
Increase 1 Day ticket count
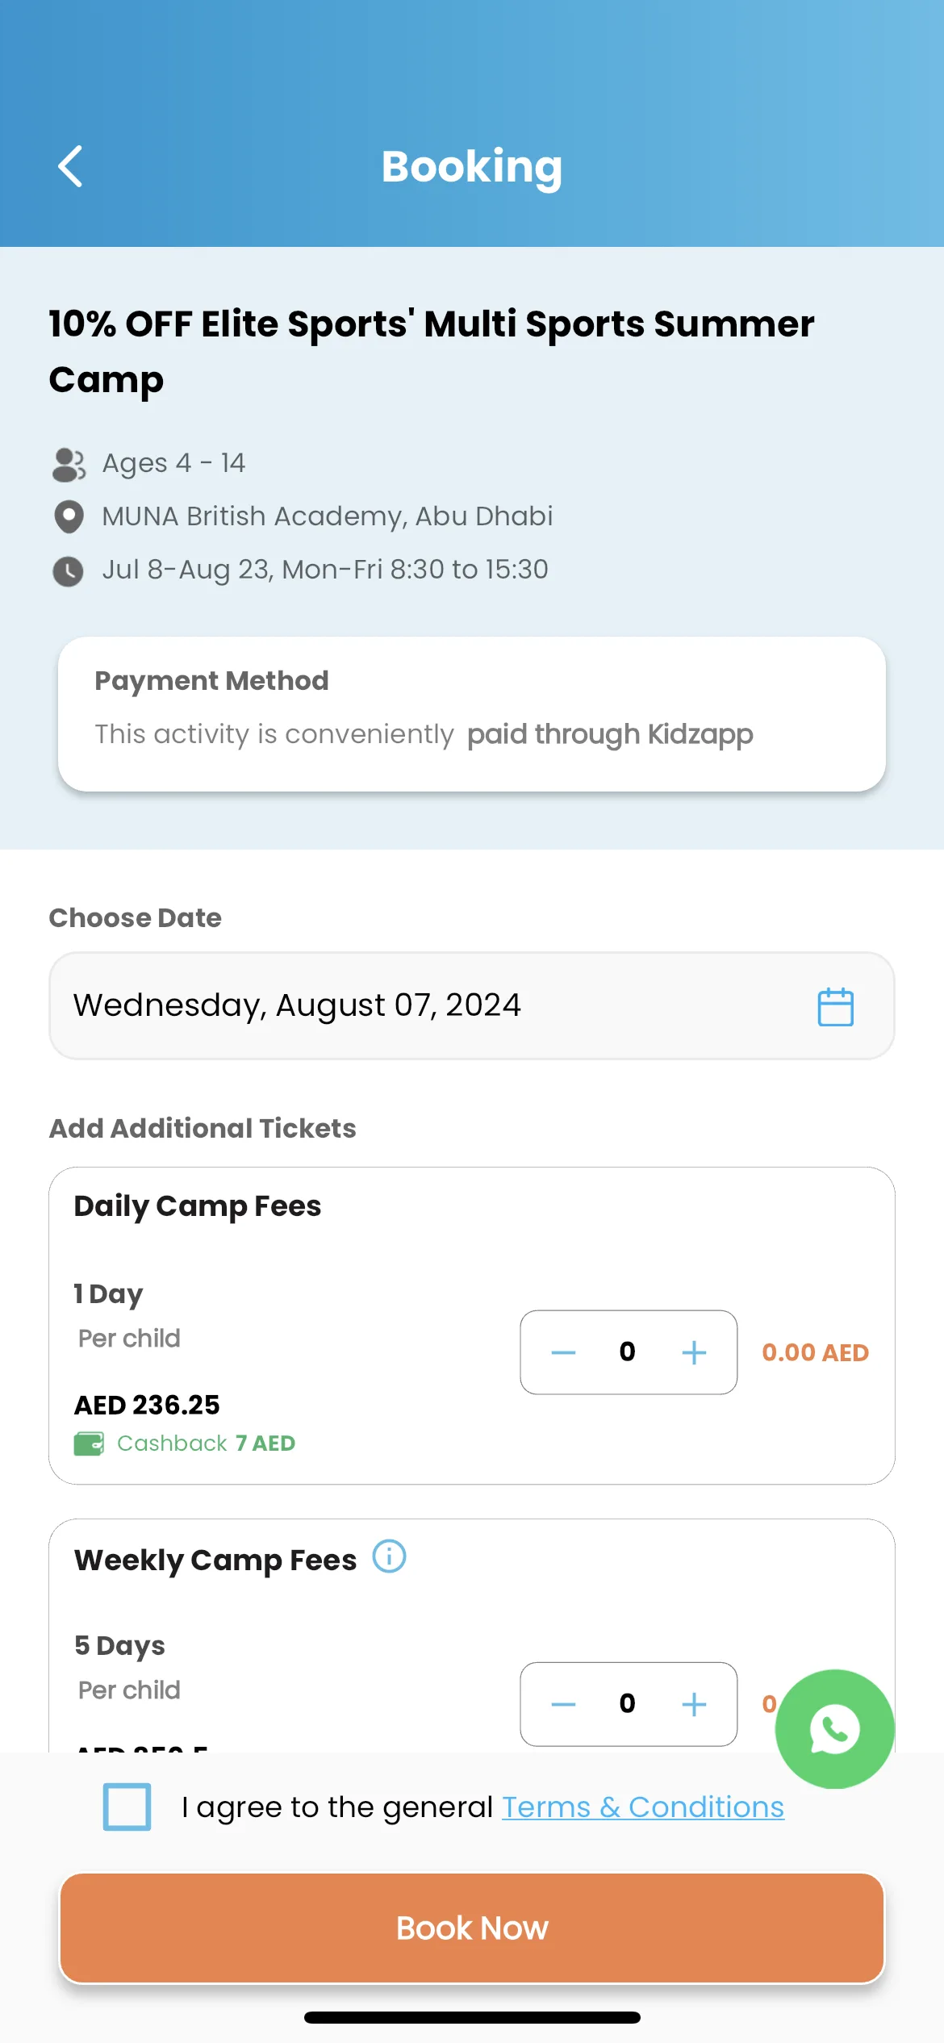[694, 1352]
